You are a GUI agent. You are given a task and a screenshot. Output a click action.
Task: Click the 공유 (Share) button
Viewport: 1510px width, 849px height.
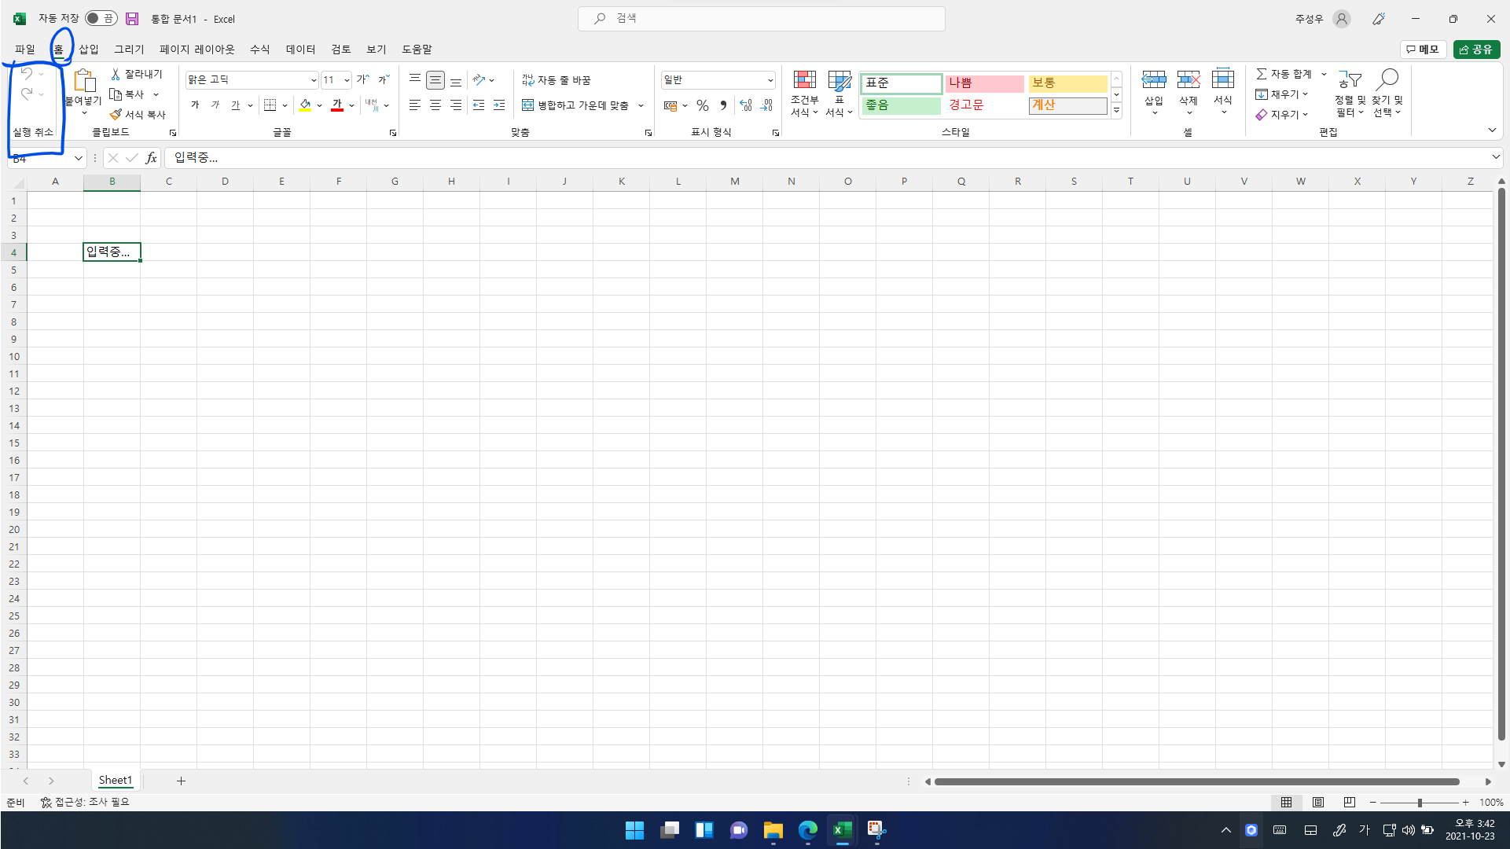(1476, 50)
